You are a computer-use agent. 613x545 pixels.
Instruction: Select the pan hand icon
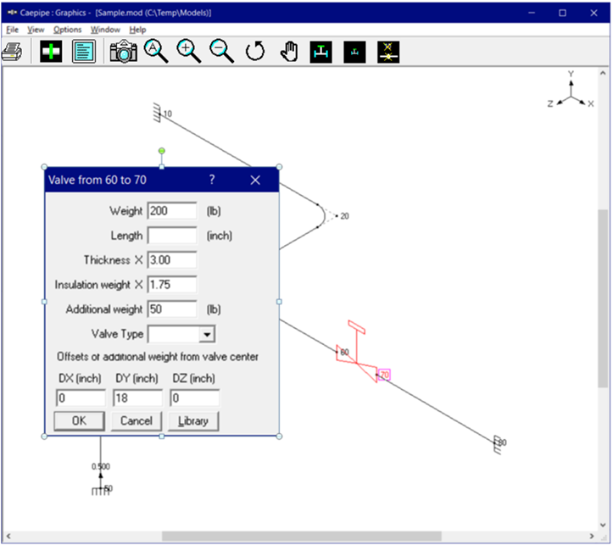[289, 52]
